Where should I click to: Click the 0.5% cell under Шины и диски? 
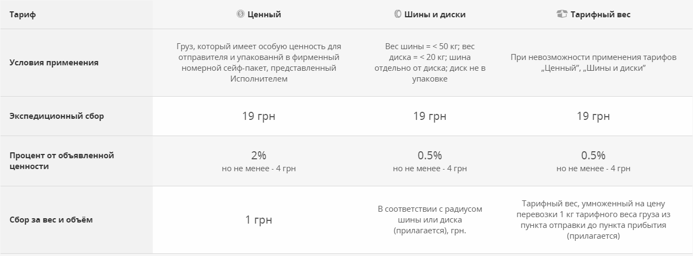click(x=430, y=161)
